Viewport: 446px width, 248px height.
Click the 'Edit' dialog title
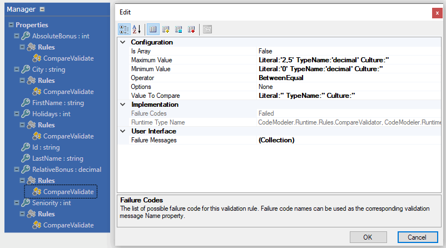tap(125, 12)
